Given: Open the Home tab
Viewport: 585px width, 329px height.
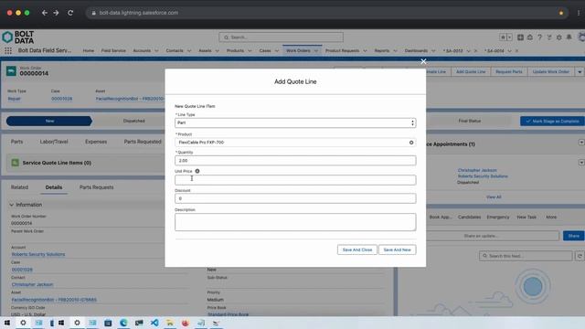Looking at the screenshot, I should 89,51.
